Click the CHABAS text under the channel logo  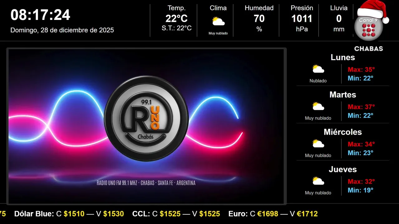[x=368, y=49]
